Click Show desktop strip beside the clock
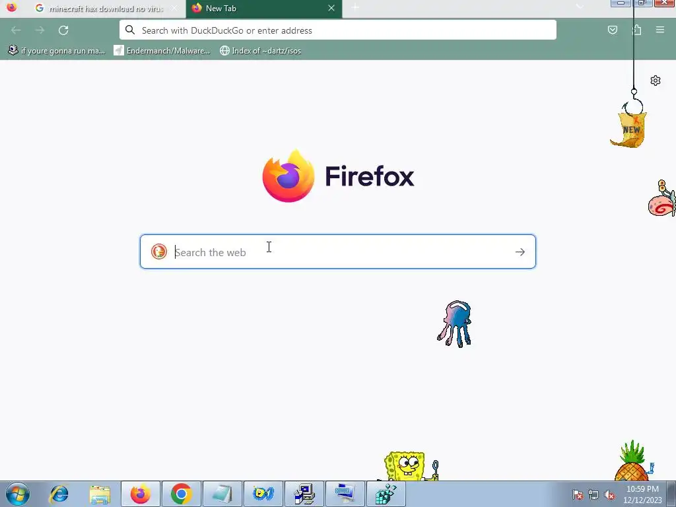This screenshot has height=507, width=676. click(x=671, y=494)
